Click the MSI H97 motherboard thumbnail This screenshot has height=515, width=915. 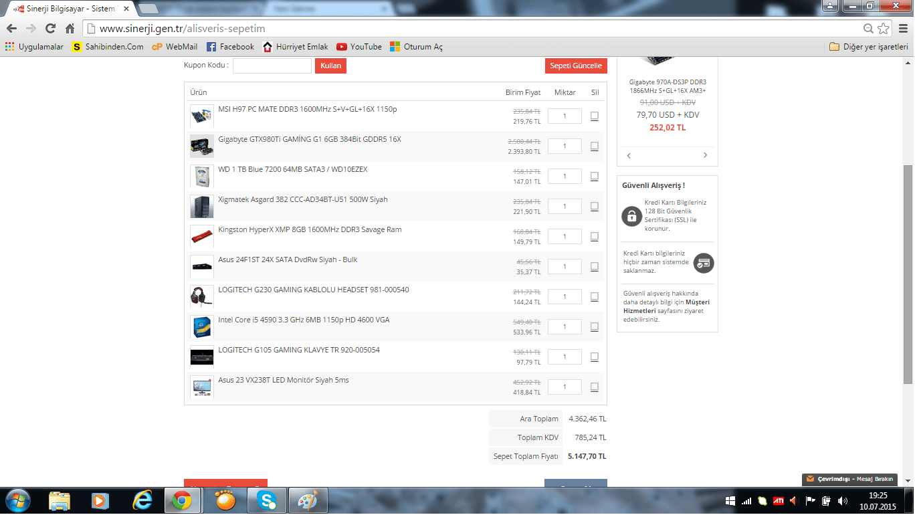202,116
